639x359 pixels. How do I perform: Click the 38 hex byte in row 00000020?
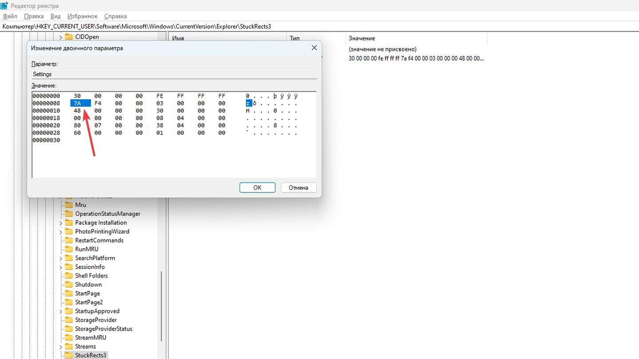pyautogui.click(x=160, y=125)
